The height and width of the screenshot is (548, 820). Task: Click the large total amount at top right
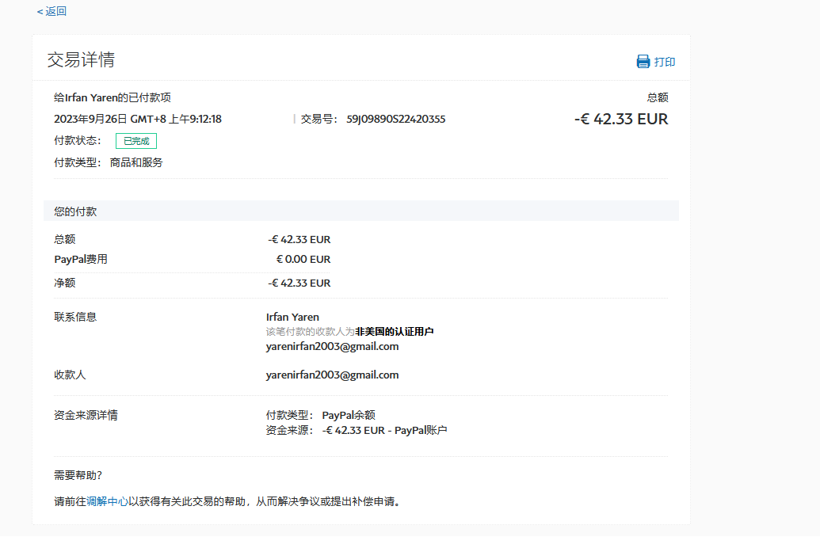(620, 120)
